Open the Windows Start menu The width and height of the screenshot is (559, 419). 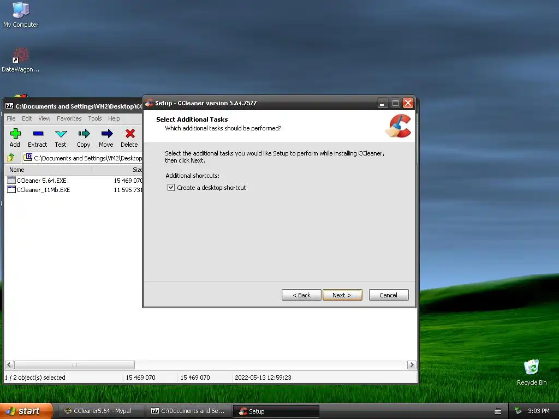(26, 411)
